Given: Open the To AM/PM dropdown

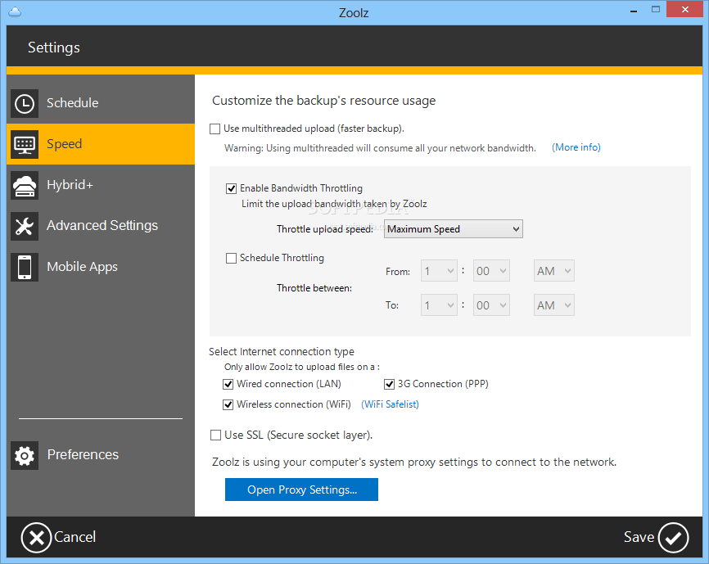Looking at the screenshot, I should [x=554, y=305].
